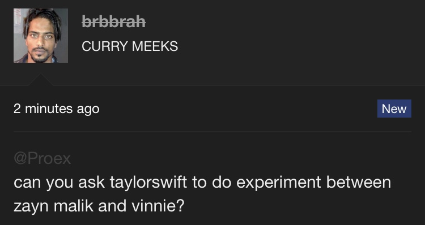Click the divider line under the timestamp
This screenshot has height=225, width=425.
point(212,132)
